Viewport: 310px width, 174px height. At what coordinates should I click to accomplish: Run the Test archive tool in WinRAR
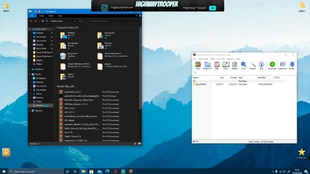pyautogui.click(x=217, y=66)
